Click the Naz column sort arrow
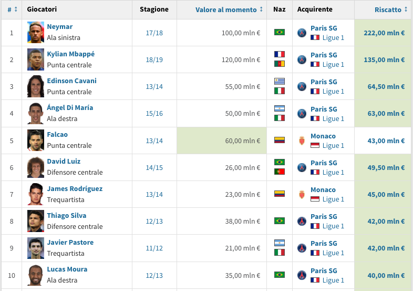The width and height of the screenshot is (413, 291). pyautogui.click(x=279, y=9)
